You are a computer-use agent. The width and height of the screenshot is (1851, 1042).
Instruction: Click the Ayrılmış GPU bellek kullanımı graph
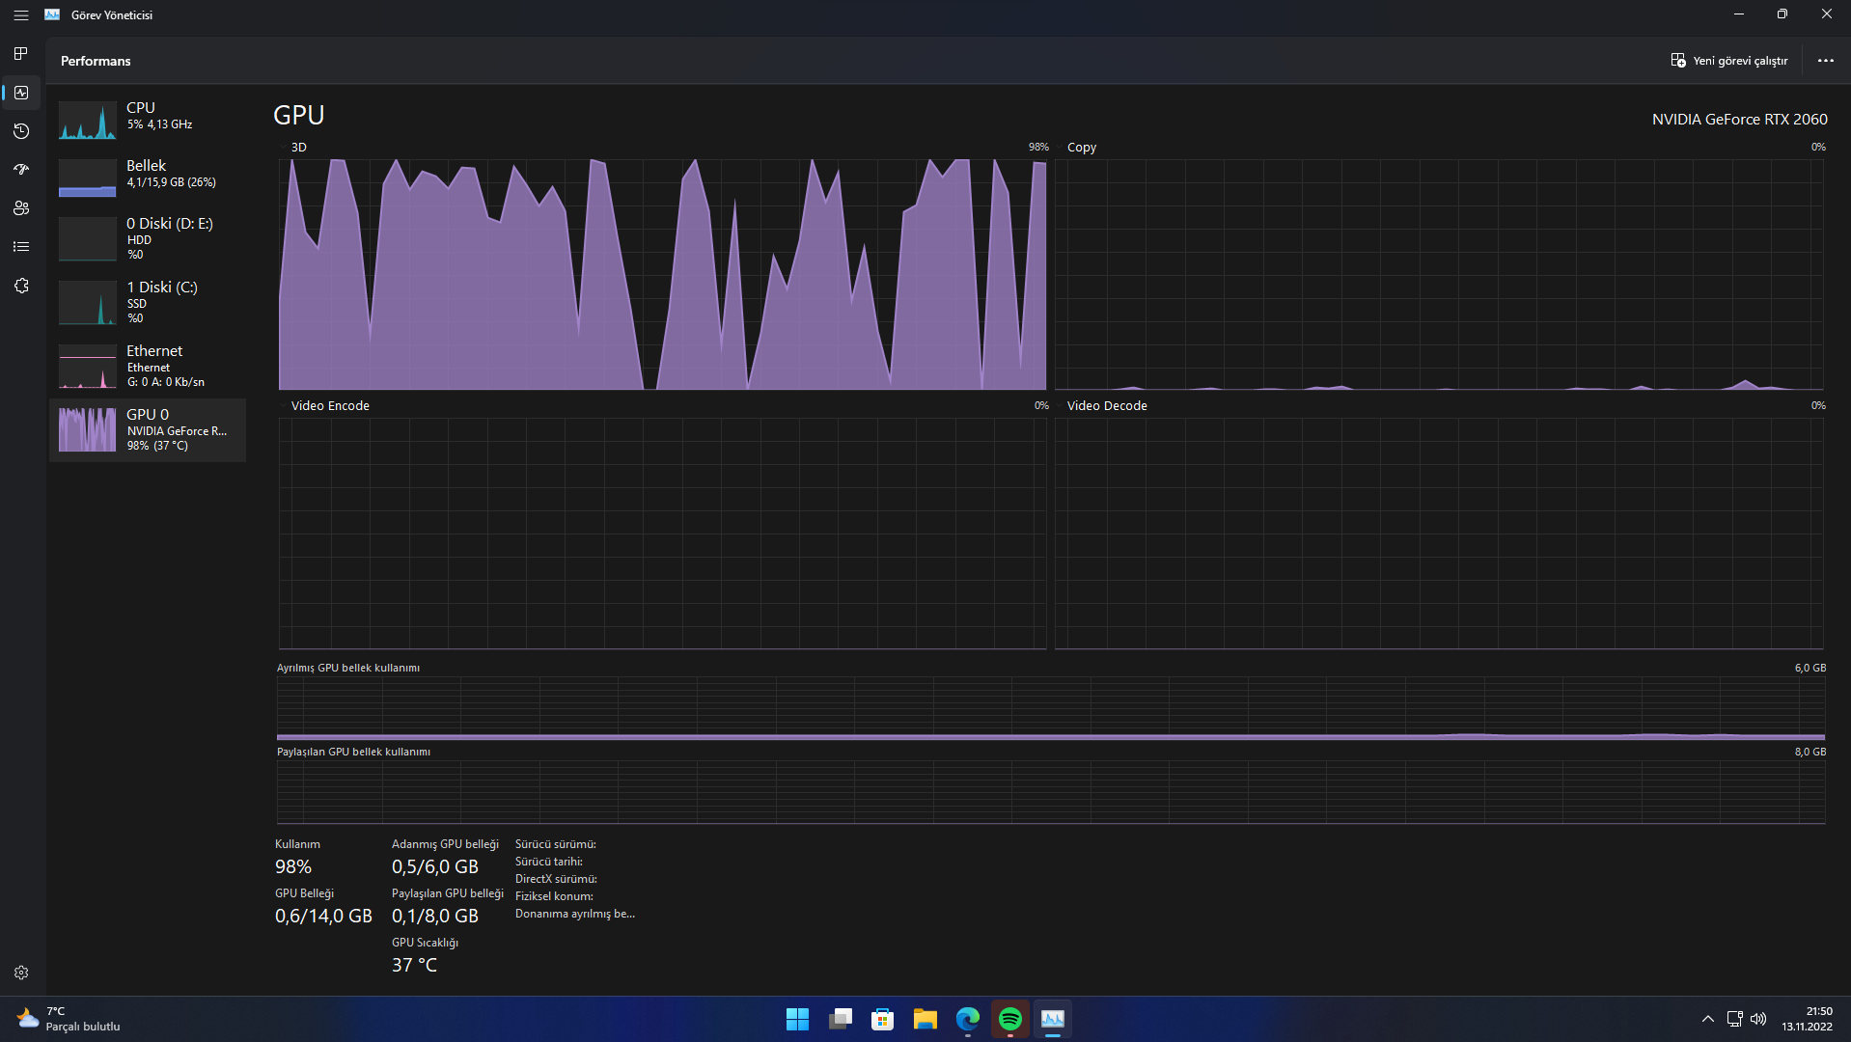[x=1051, y=708]
